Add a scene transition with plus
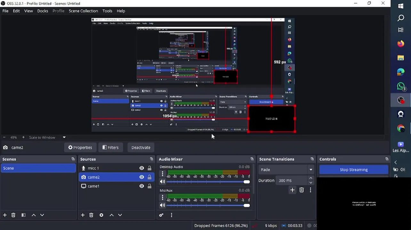Viewport: 411px width, 230px height. [292, 190]
